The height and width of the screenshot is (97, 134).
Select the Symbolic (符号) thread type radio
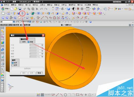(x=21, y=42)
